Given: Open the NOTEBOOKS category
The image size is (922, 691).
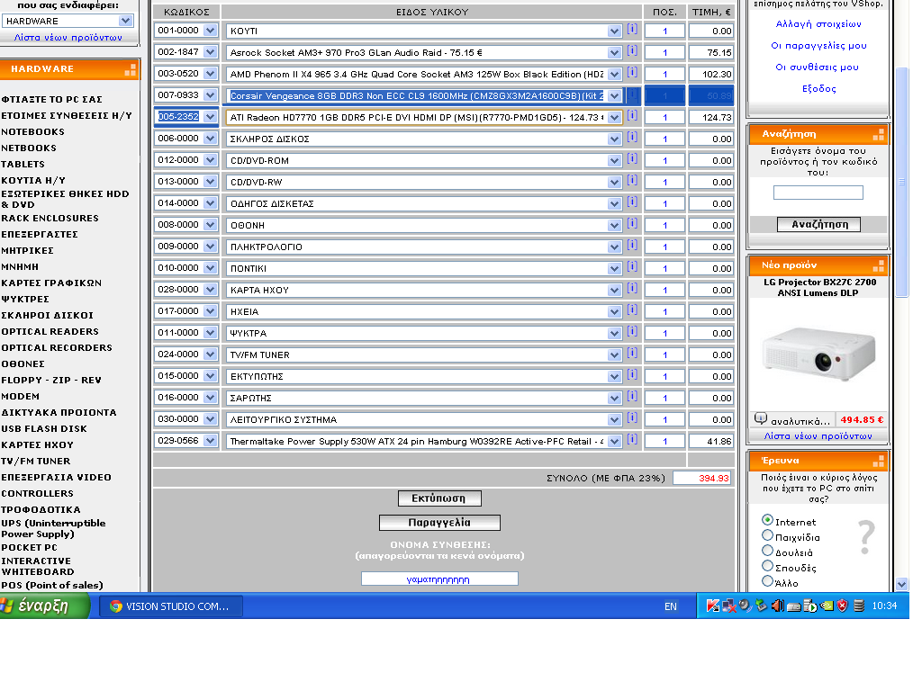Looking at the screenshot, I should pyautogui.click(x=33, y=131).
